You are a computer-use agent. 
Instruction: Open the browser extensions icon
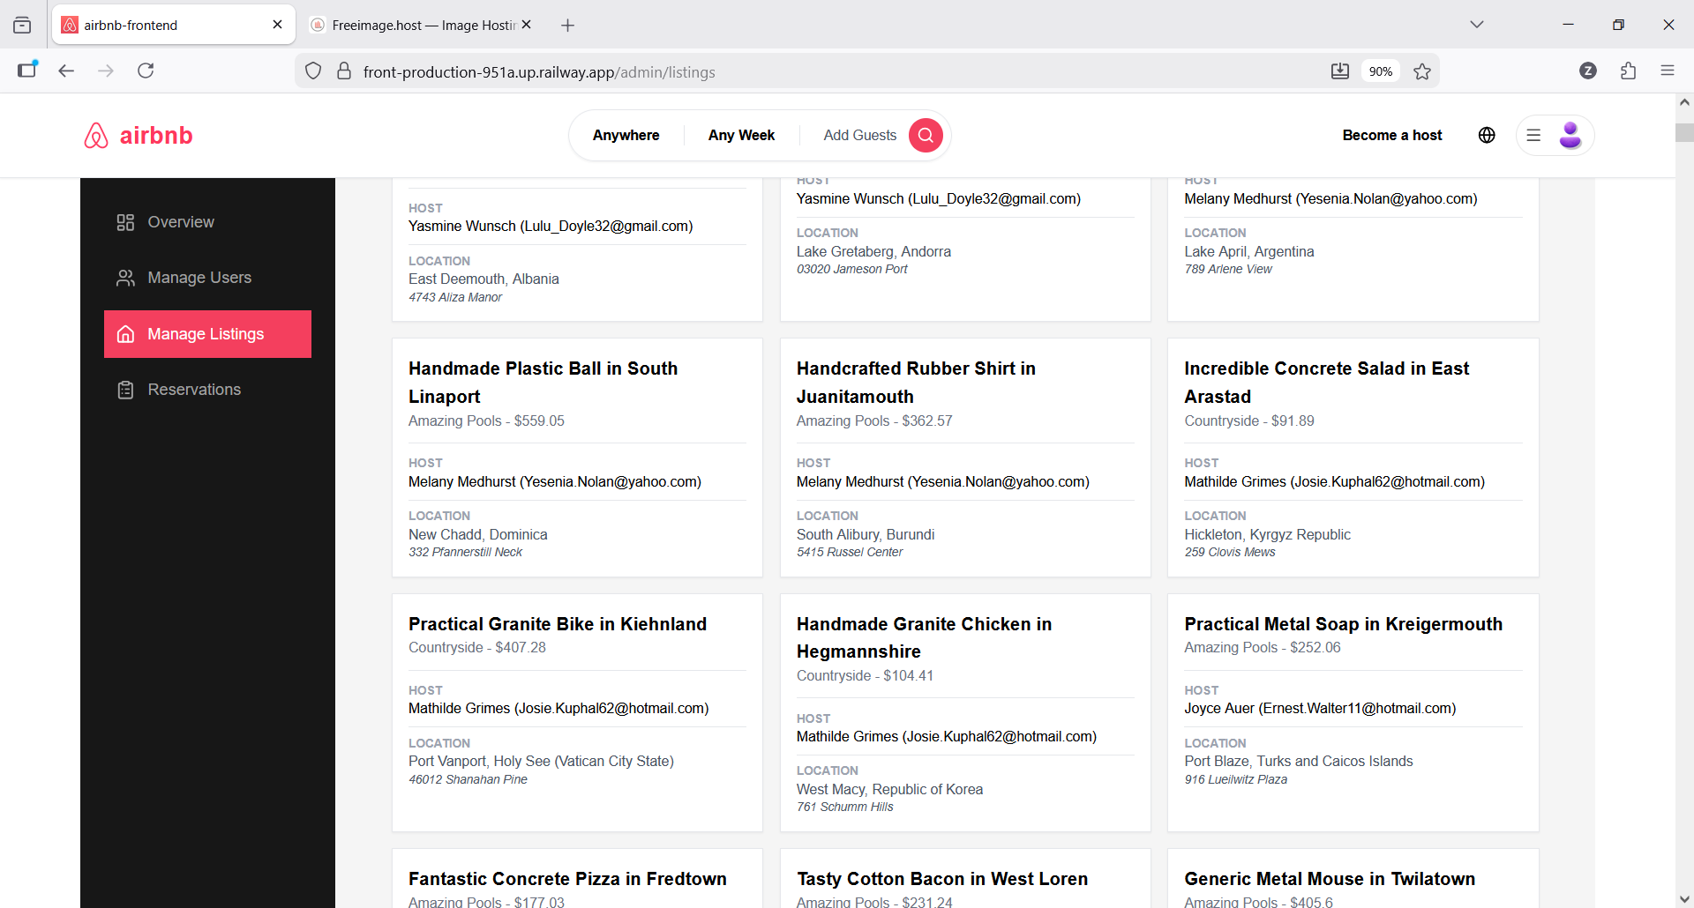point(1629,71)
